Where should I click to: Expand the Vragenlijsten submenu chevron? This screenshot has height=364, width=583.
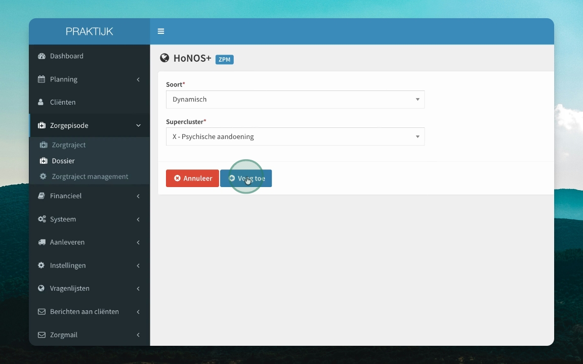pyautogui.click(x=138, y=289)
